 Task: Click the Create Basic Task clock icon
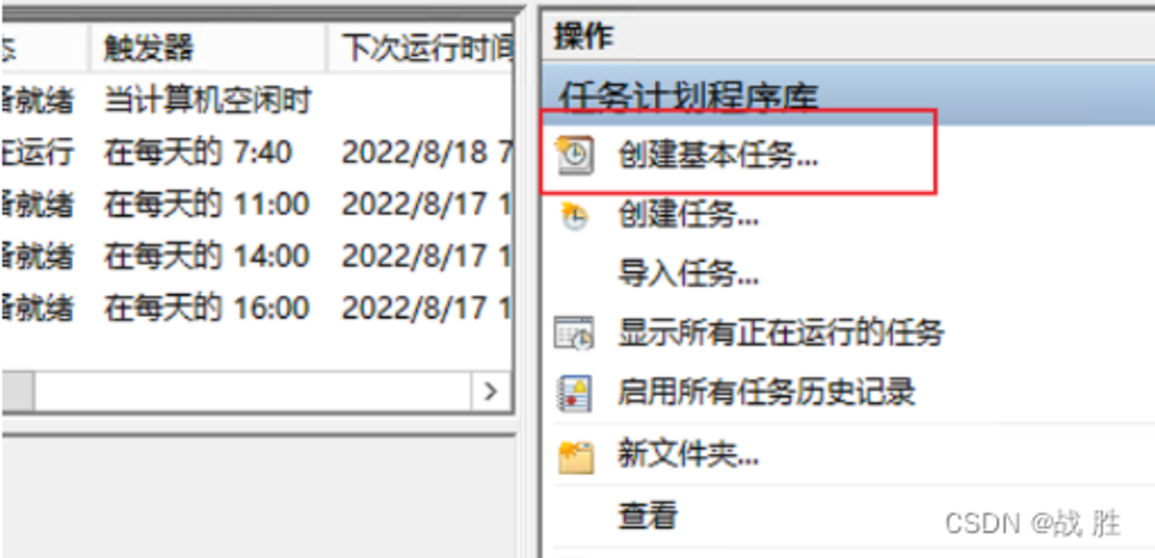pyautogui.click(x=574, y=155)
